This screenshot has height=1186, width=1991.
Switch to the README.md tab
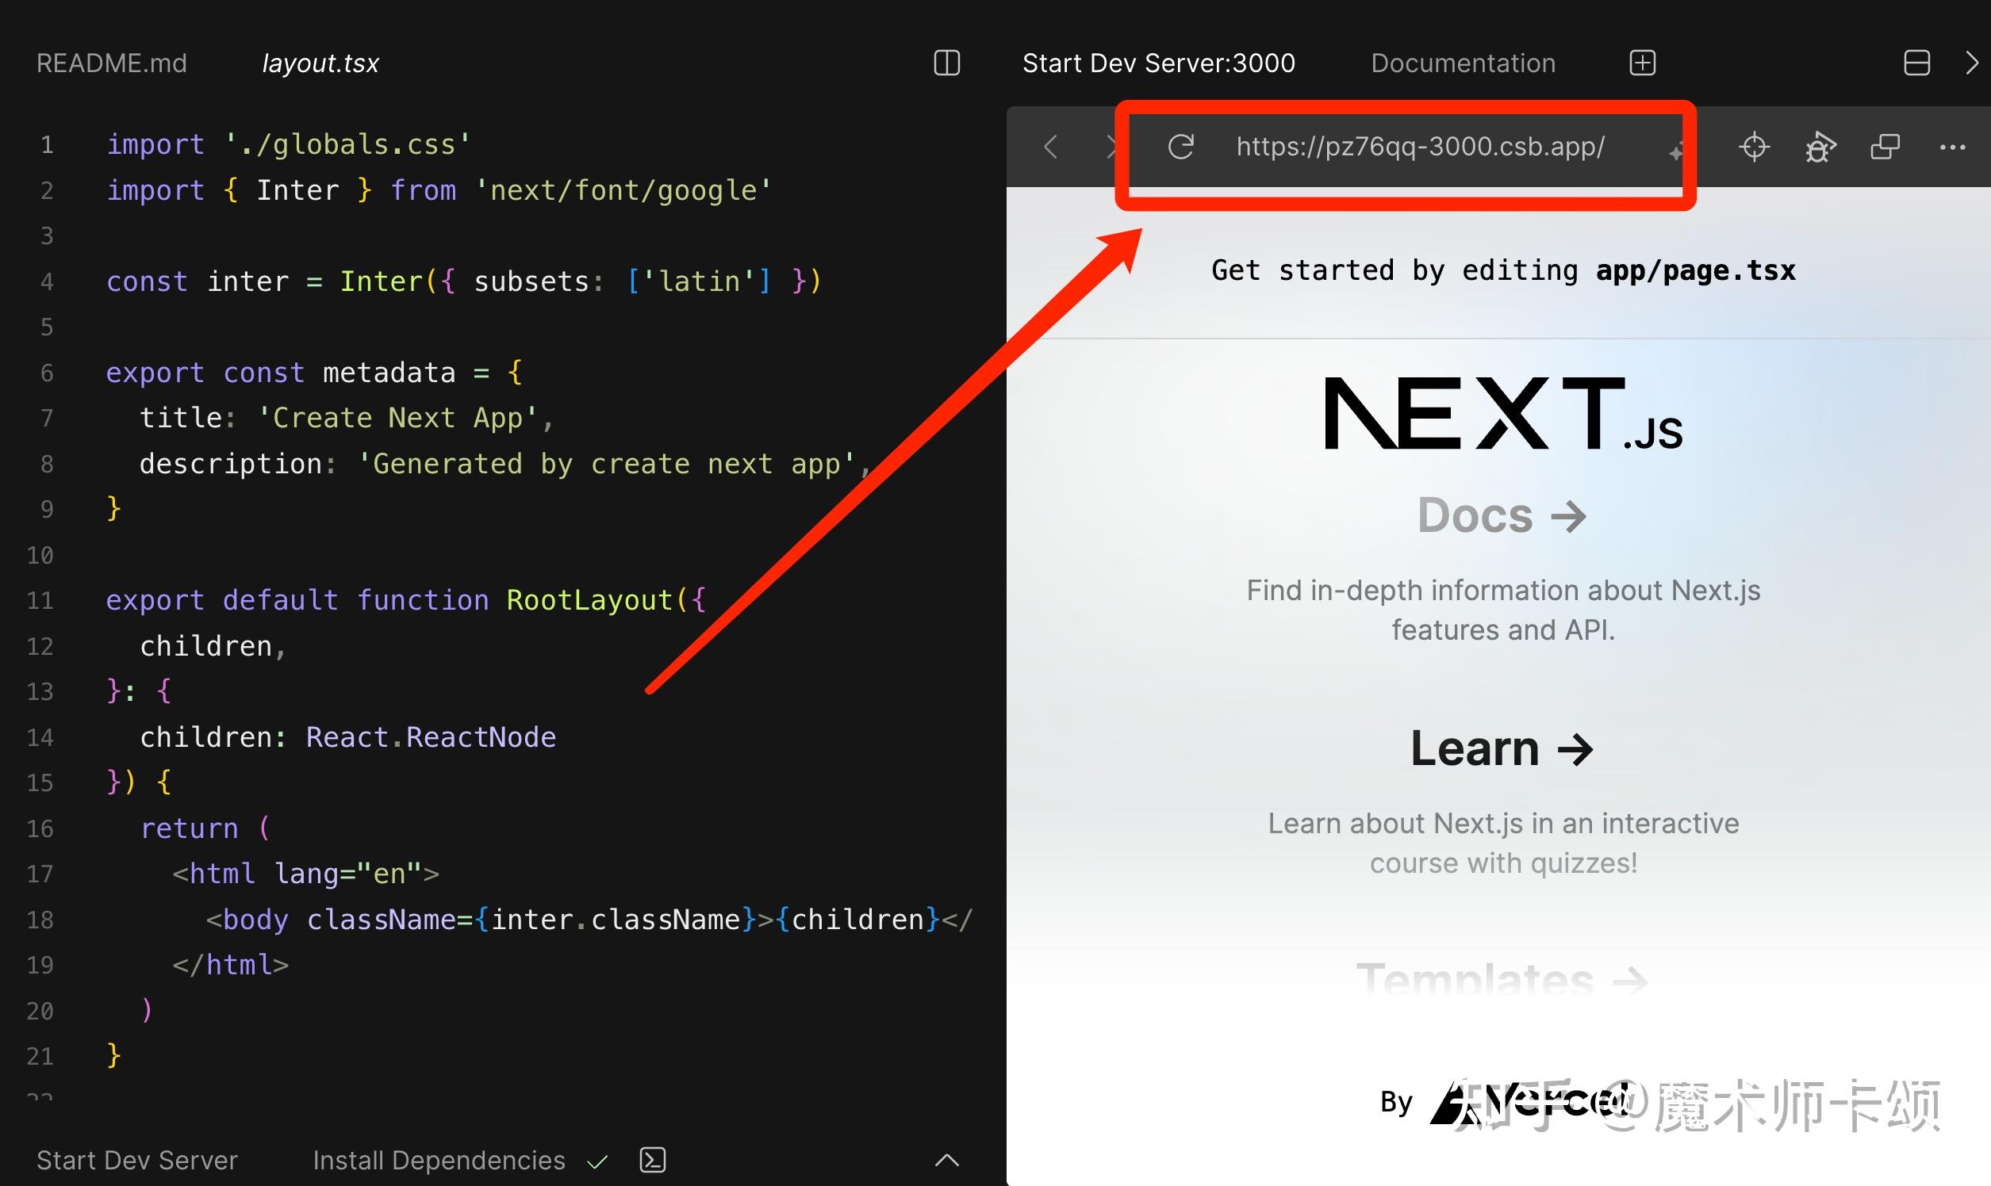[111, 63]
